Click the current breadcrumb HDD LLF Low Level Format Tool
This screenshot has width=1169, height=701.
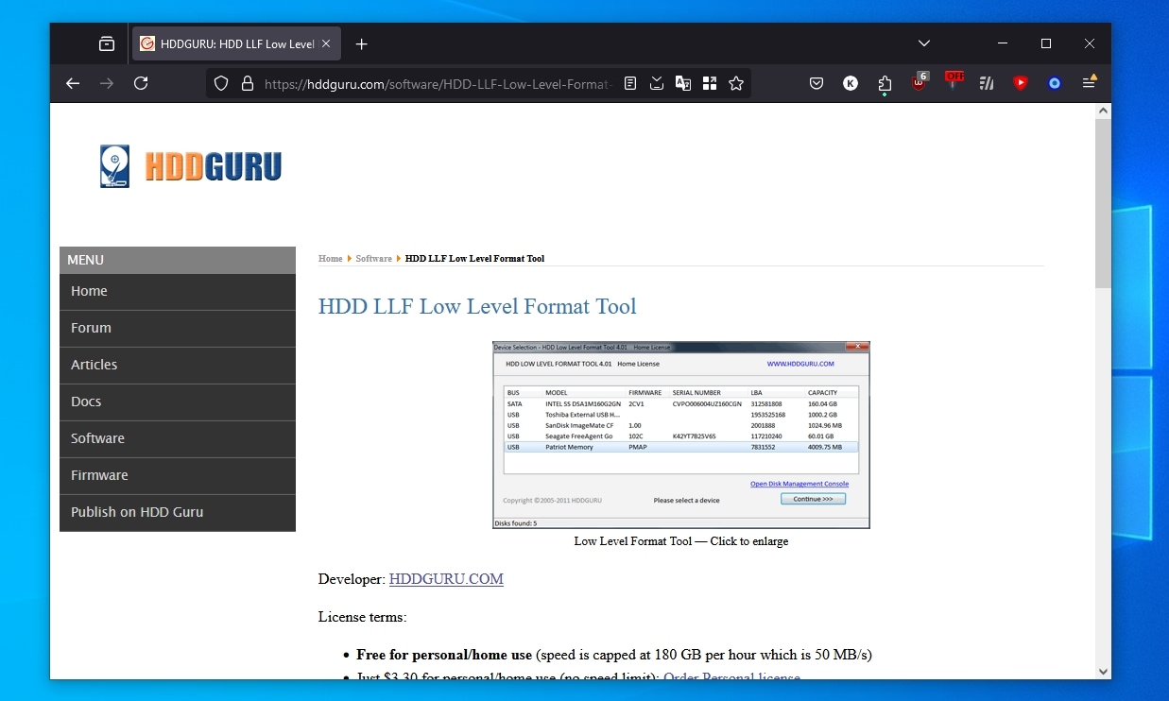click(474, 258)
